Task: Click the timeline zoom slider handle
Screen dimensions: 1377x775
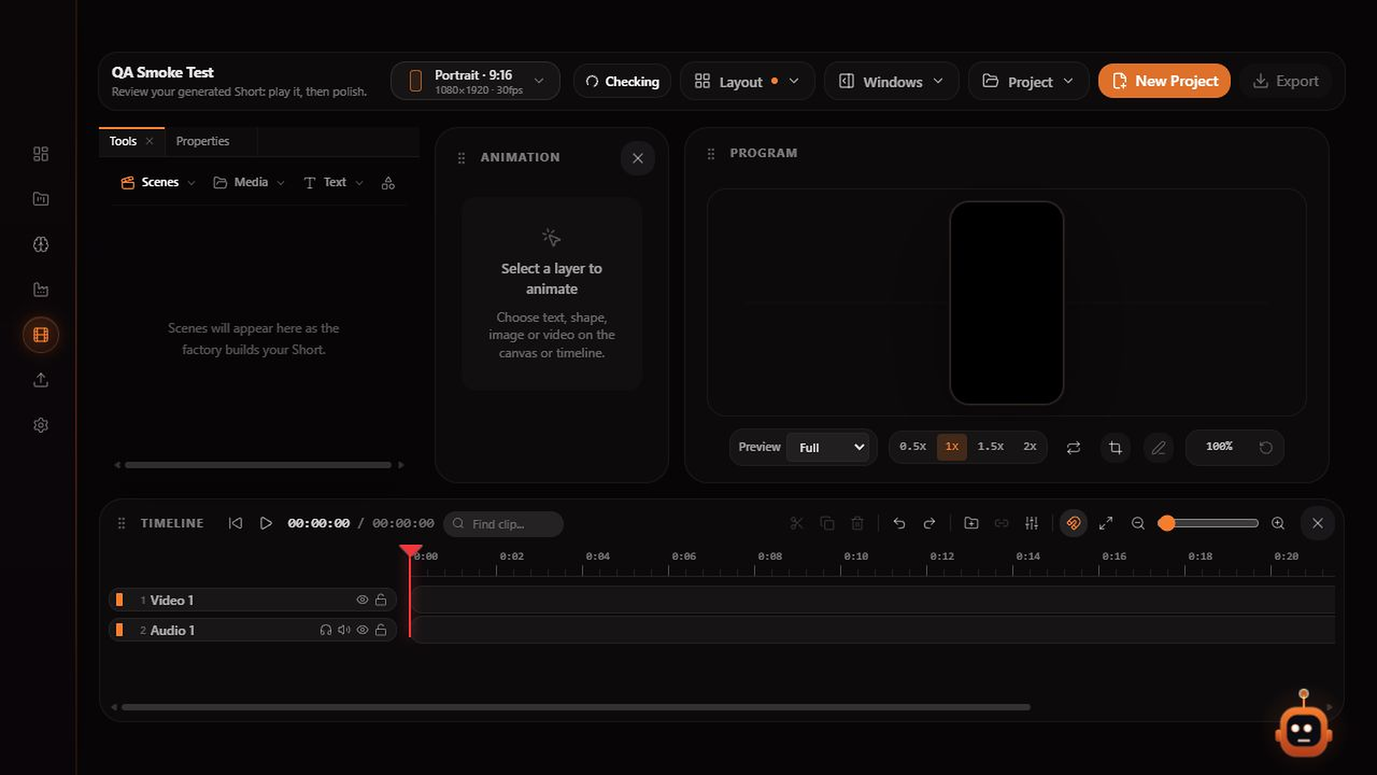Action: click(1167, 523)
